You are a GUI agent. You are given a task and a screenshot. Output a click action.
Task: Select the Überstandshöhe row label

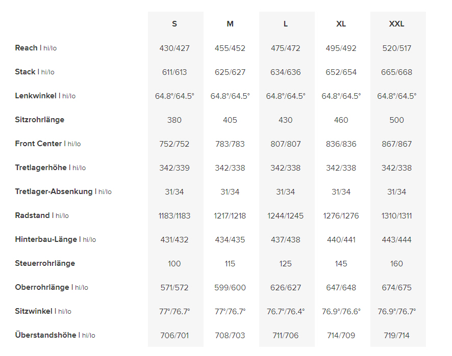[46, 335]
